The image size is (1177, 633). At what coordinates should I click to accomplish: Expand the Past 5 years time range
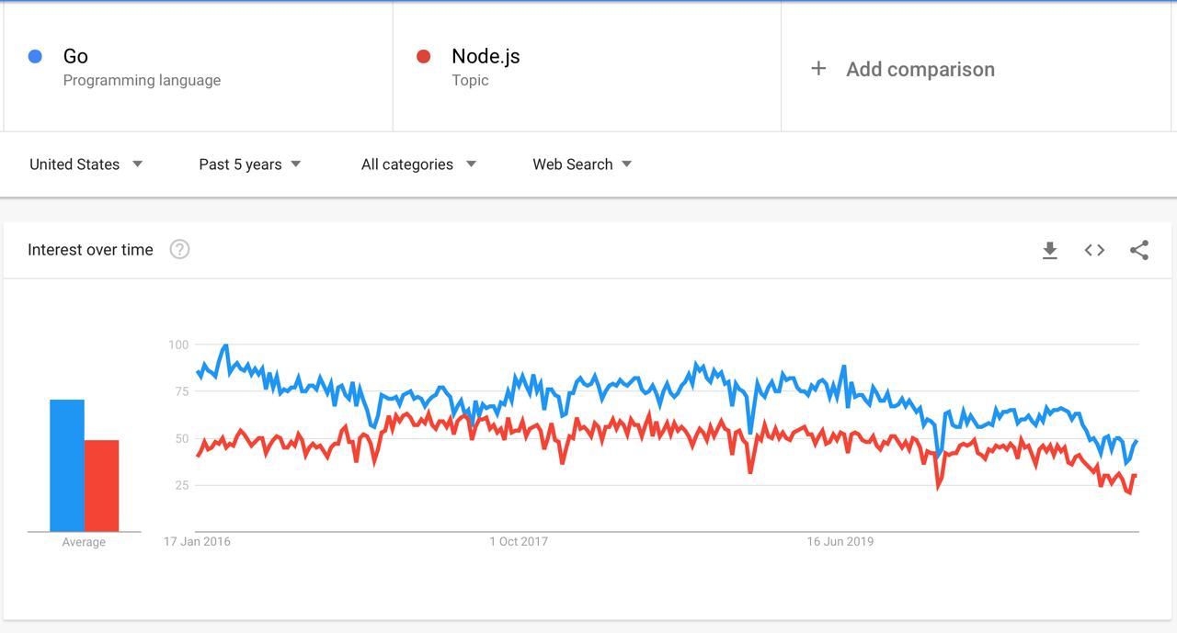(250, 164)
